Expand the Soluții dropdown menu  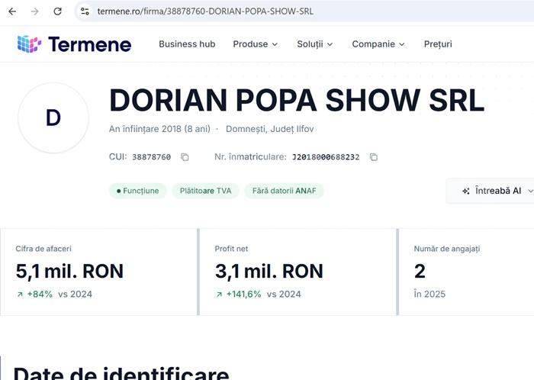pos(314,44)
